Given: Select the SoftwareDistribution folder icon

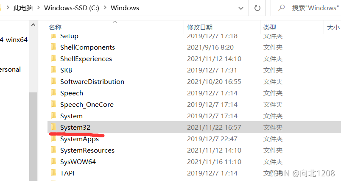Looking at the screenshot, I should click(x=53, y=81).
